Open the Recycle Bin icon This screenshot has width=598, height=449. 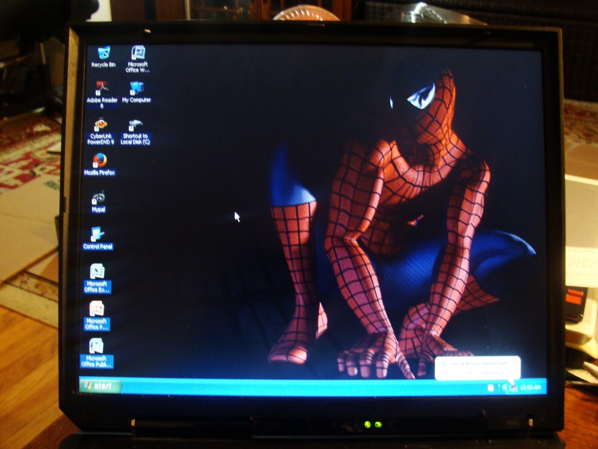tap(104, 57)
